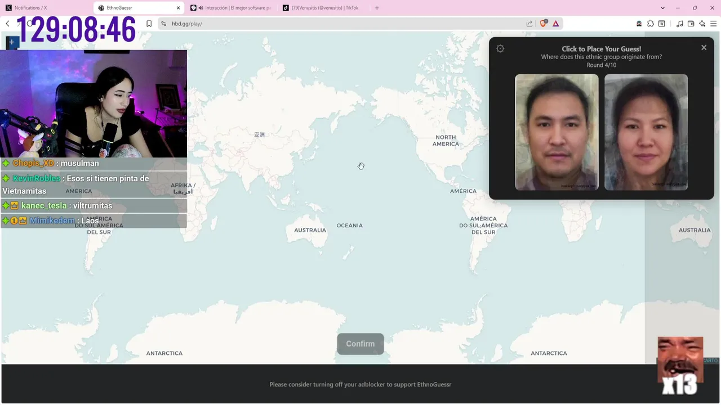Screen dimensions: 721x405
Task: Select the male face portrait thumbnail
Action: [x=557, y=132]
